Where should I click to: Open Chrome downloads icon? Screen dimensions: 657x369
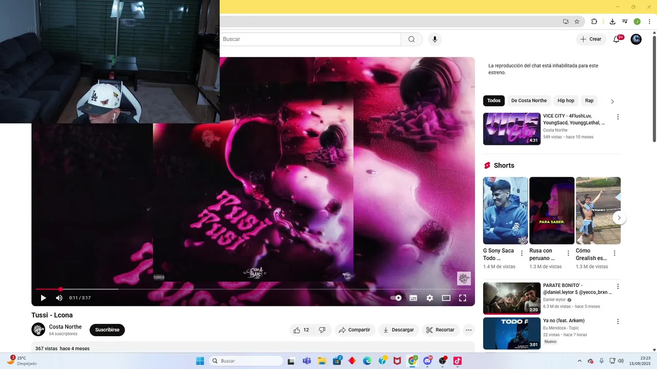[x=612, y=22]
